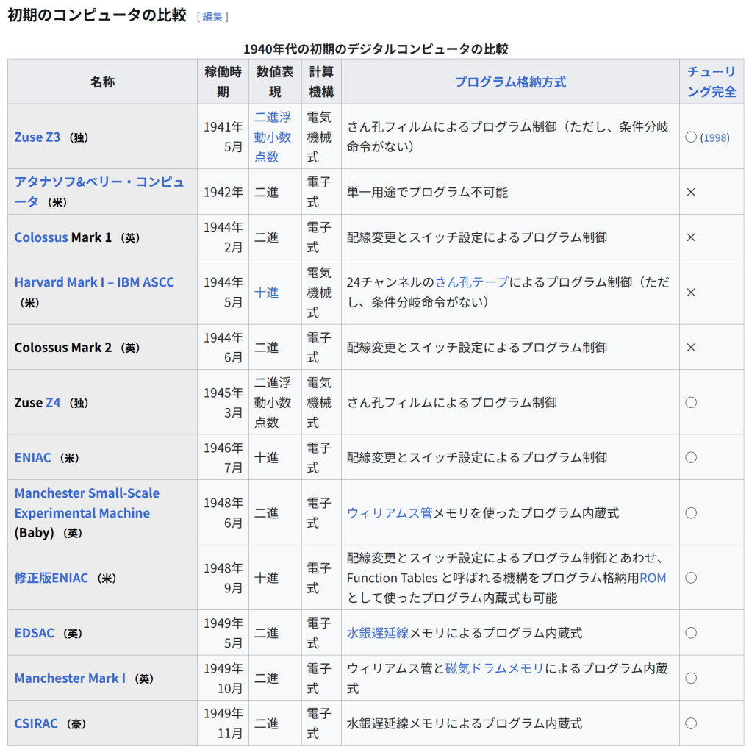
Task: Click the 1998 reference link
Action: click(x=714, y=137)
